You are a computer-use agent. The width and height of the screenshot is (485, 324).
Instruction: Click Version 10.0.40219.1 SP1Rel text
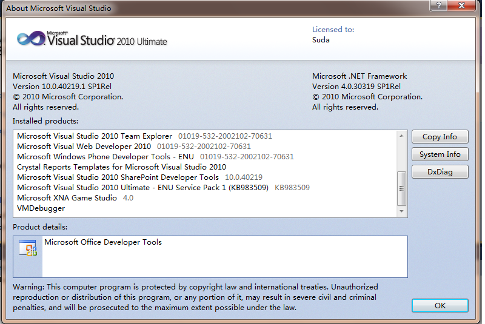coord(62,87)
